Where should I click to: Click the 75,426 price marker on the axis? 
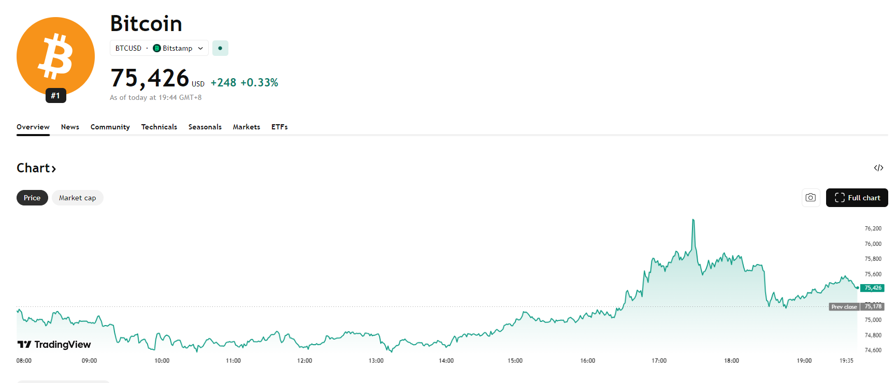pos(872,288)
